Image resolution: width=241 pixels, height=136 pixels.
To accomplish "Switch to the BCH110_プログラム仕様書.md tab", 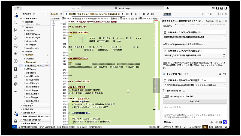I will [94, 14].
